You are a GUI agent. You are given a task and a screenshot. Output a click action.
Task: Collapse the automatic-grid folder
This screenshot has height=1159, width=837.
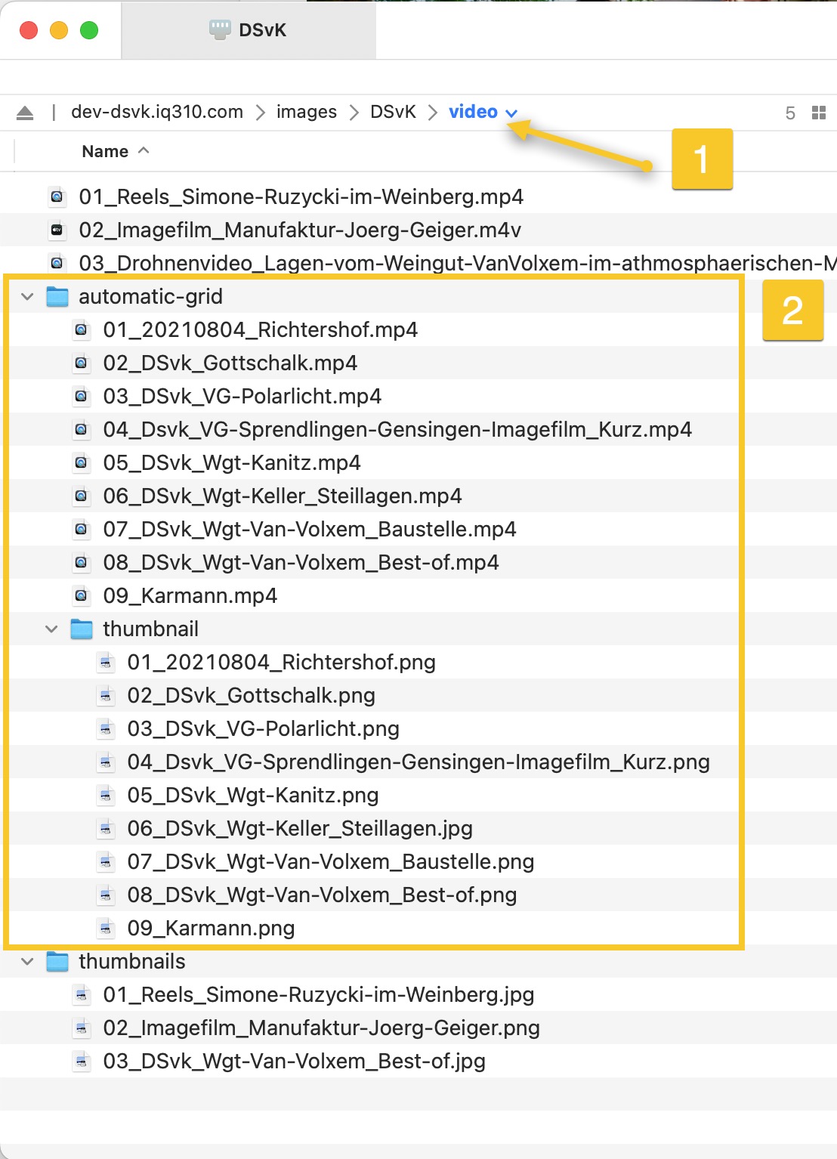[28, 297]
